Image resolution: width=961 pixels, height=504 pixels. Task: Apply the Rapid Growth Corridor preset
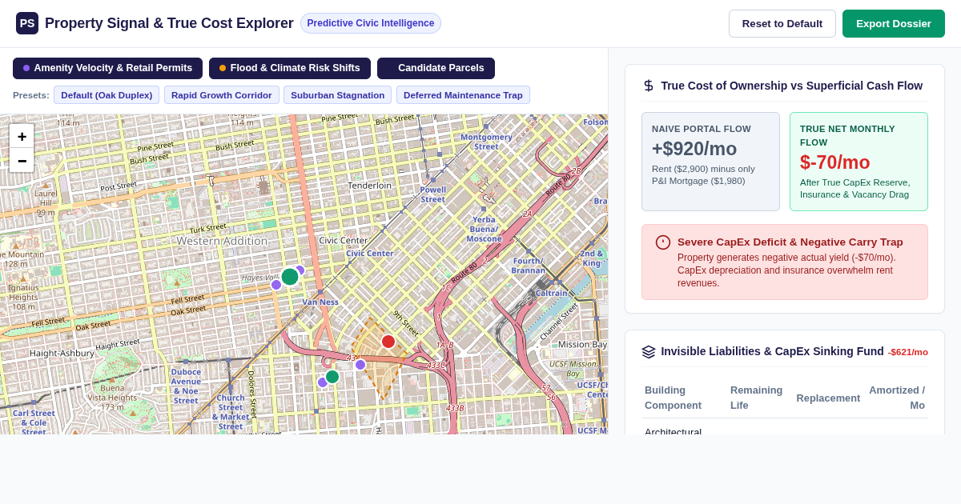pos(222,95)
